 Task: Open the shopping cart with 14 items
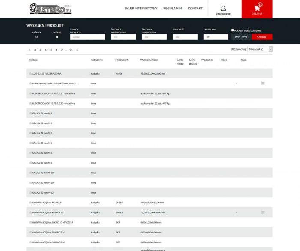click(257, 9)
